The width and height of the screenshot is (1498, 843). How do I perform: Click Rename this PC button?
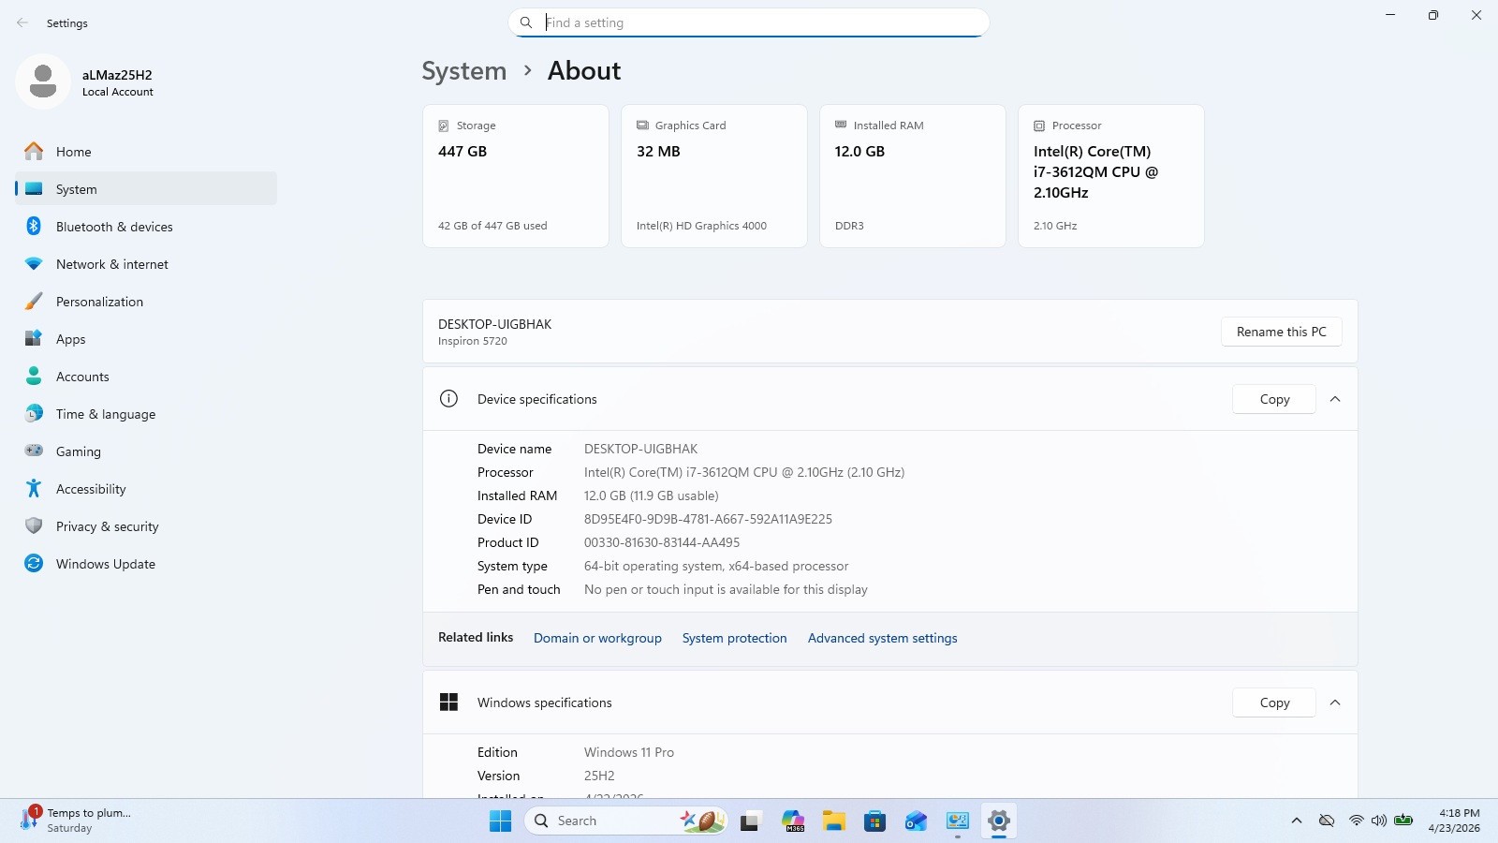pos(1281,332)
